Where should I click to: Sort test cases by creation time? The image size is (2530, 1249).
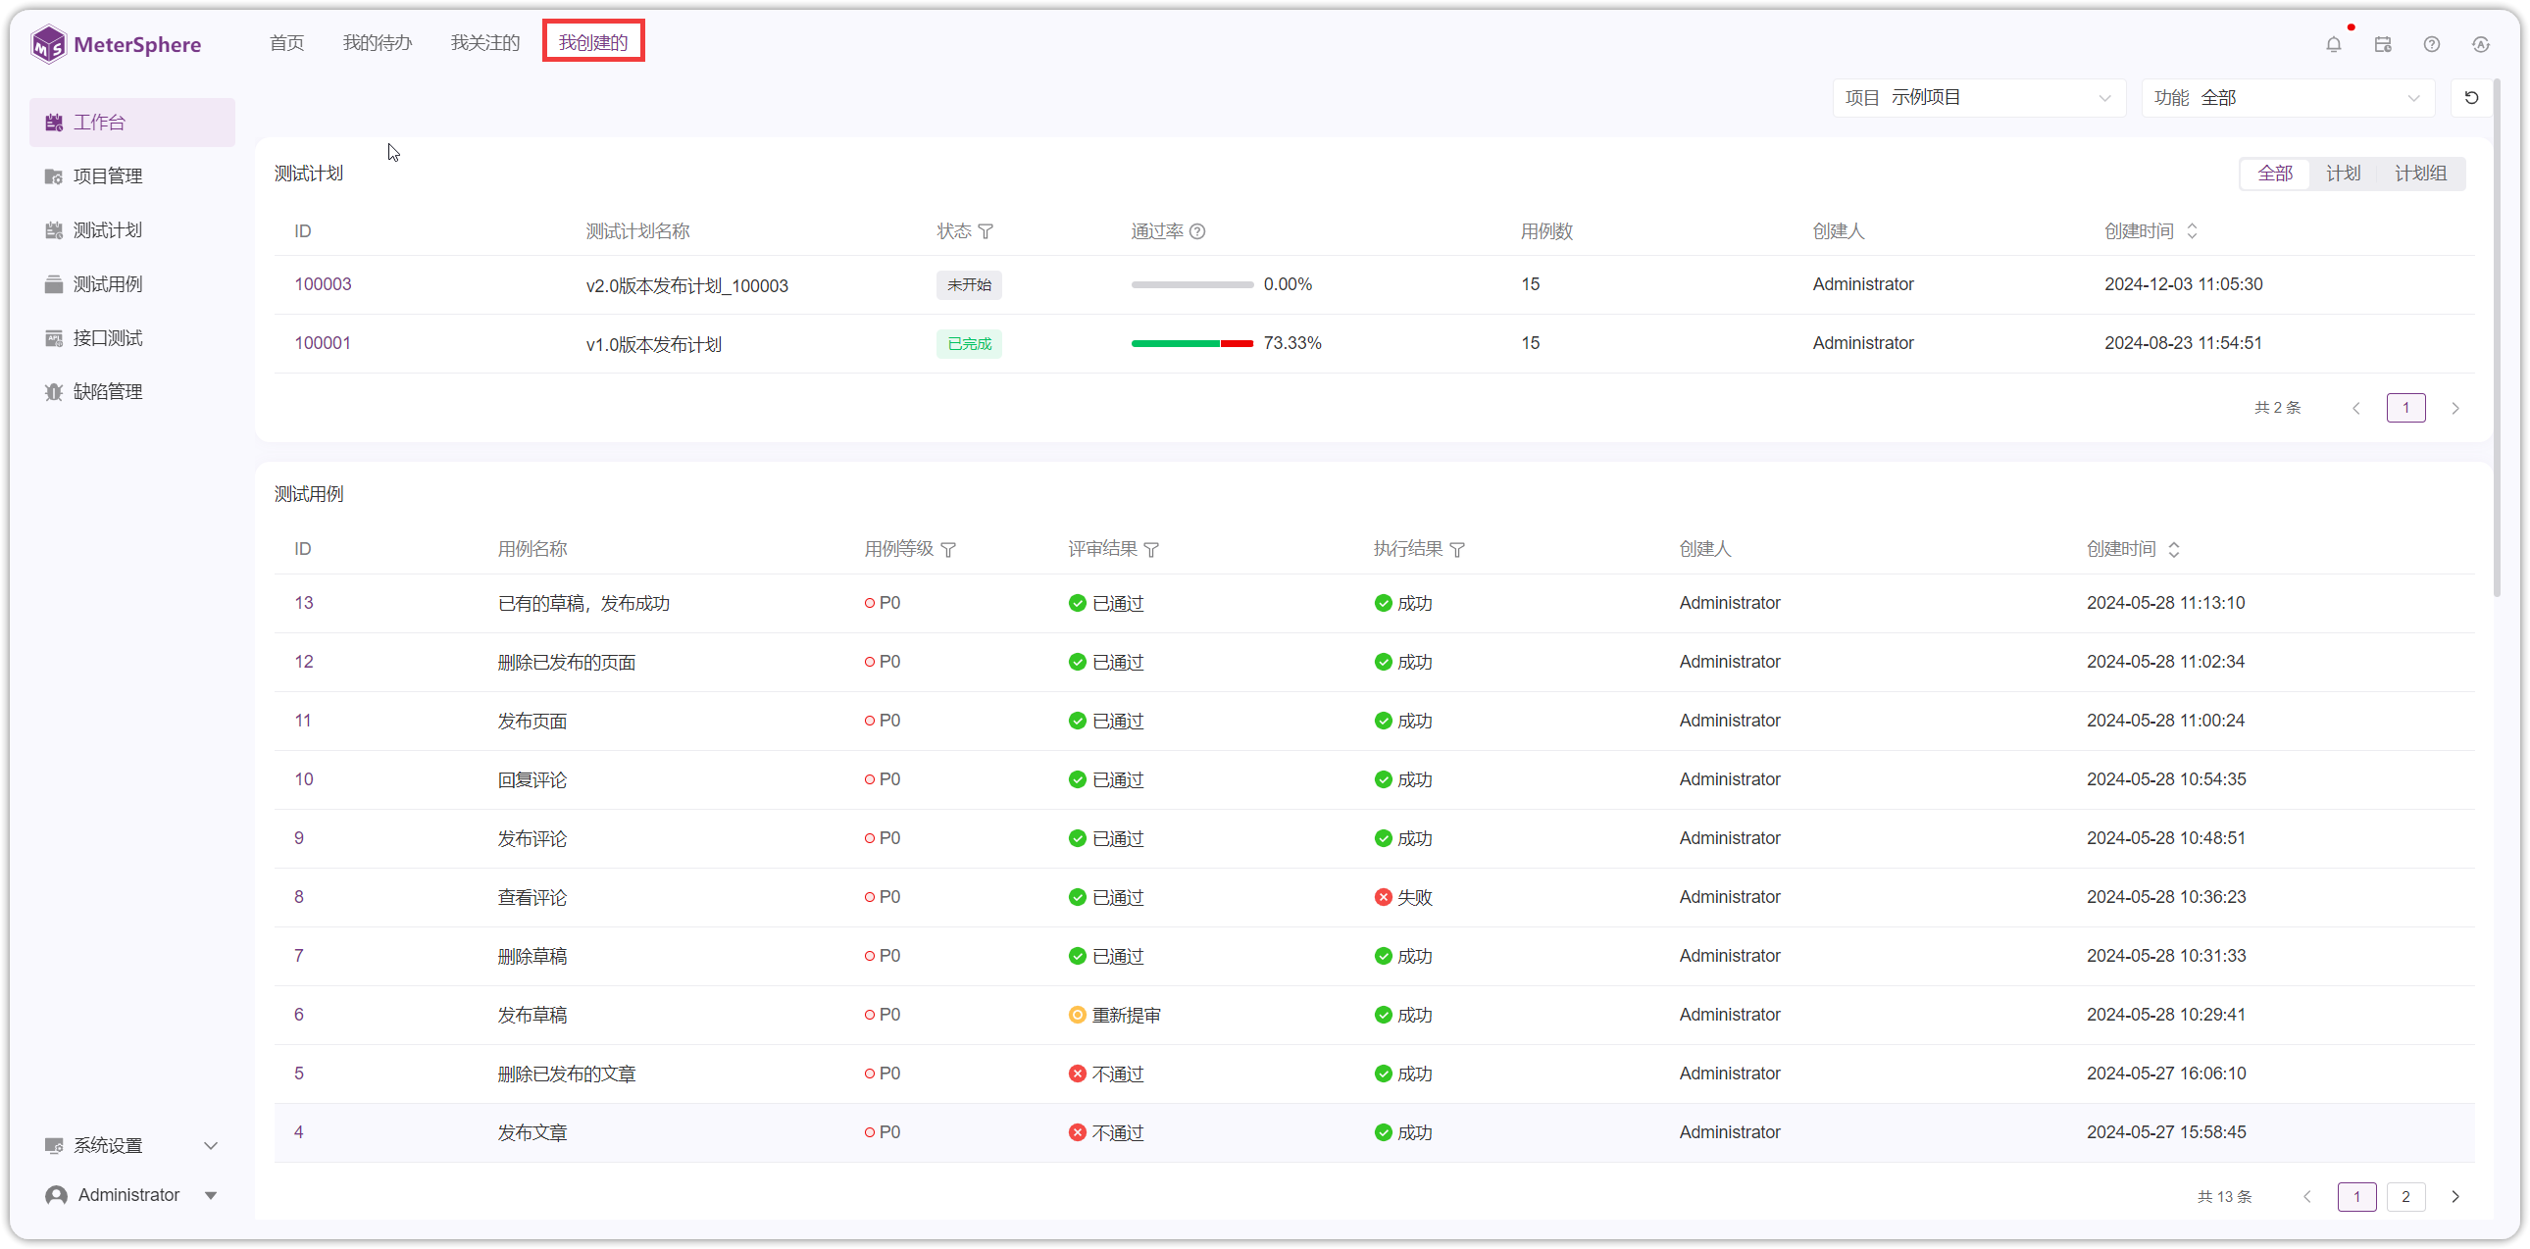click(x=2173, y=550)
